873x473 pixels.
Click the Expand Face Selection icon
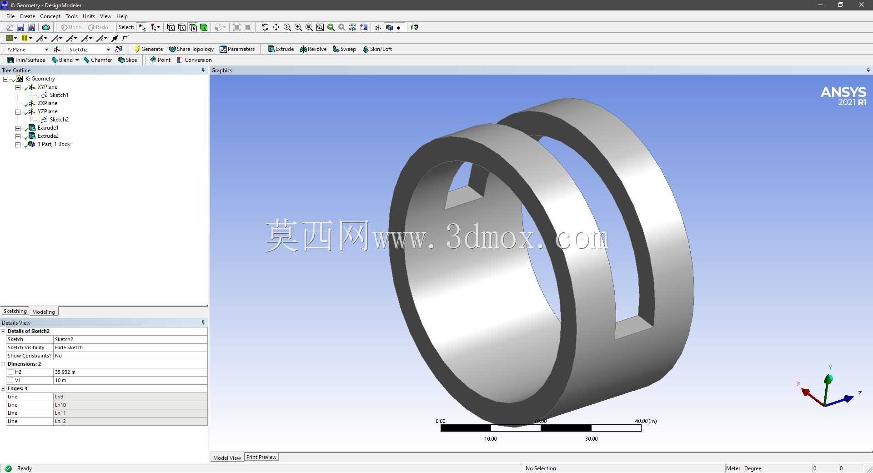237,27
